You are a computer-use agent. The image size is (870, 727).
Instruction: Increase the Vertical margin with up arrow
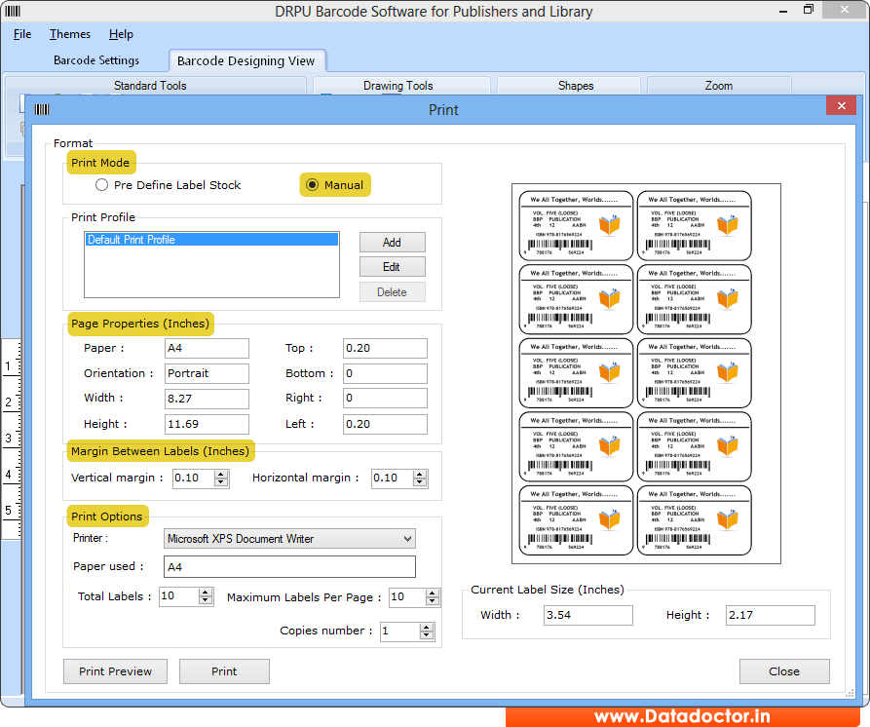pos(221,474)
